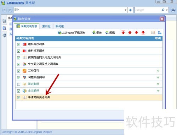
Task: Uncheck 句酷双语例句 checkbox
Action: click(19, 77)
